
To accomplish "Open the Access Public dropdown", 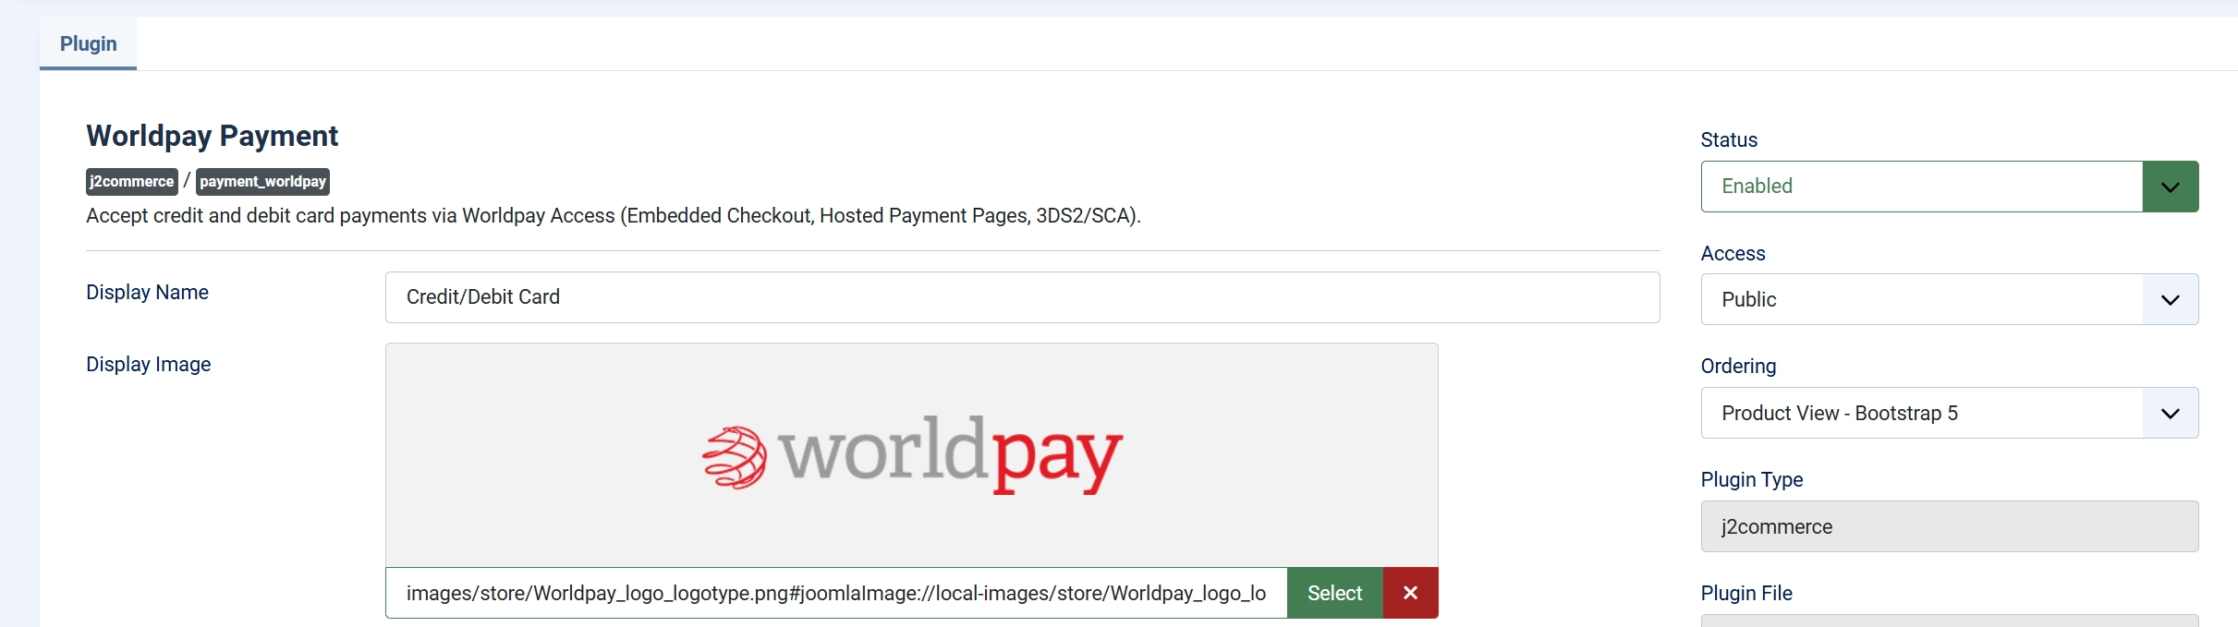I will tap(1949, 299).
